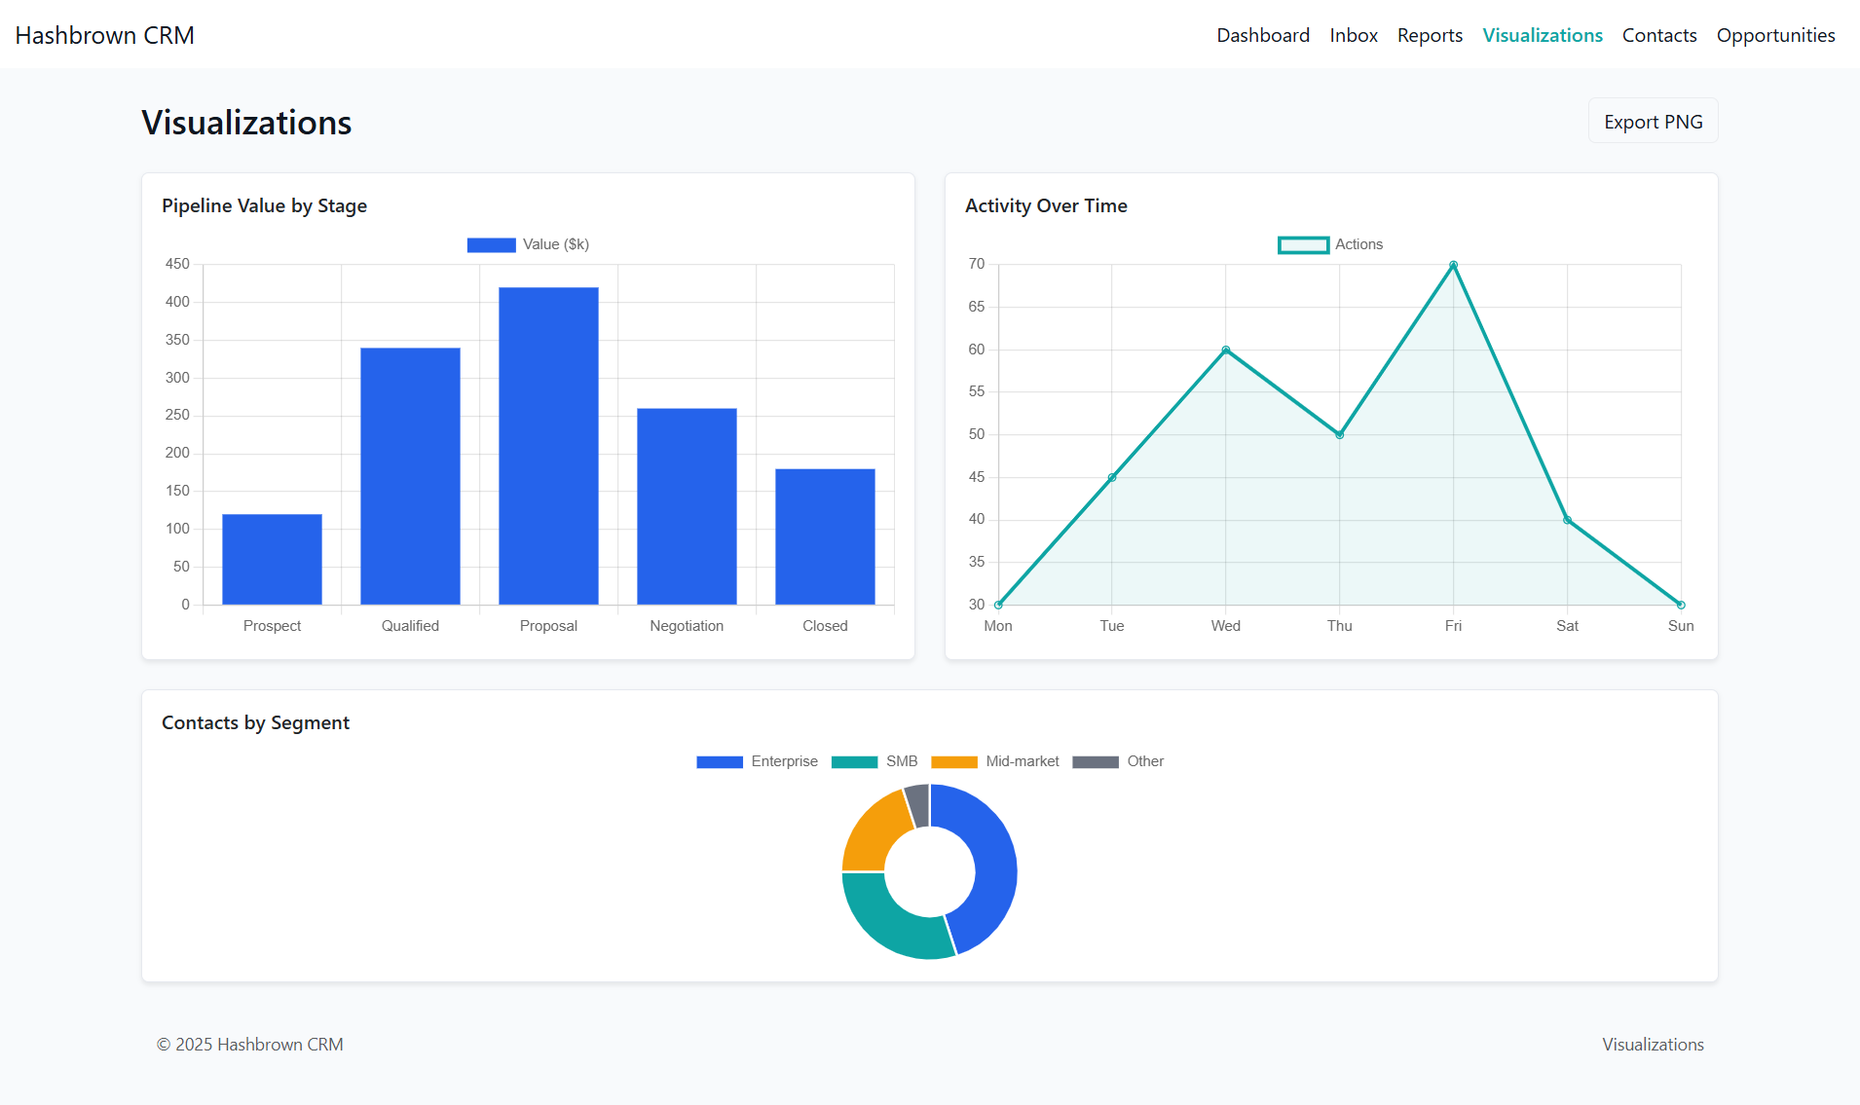Select the Visualizations nav tab
Image resolution: width=1860 pixels, height=1105 pixels.
pos(1542,35)
